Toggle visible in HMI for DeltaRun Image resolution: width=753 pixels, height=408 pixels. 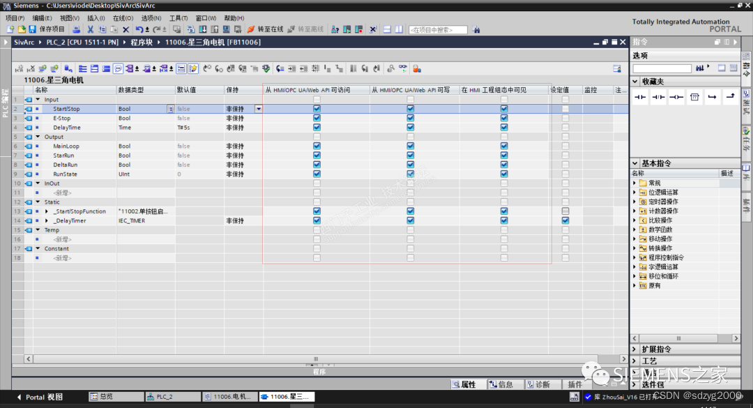coord(504,165)
